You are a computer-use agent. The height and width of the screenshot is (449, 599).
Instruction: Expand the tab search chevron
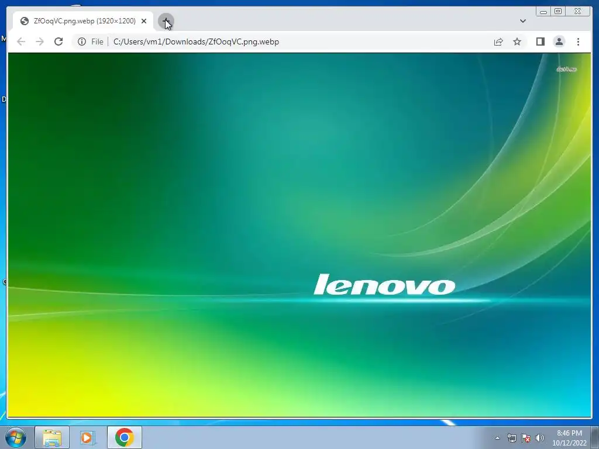523,21
